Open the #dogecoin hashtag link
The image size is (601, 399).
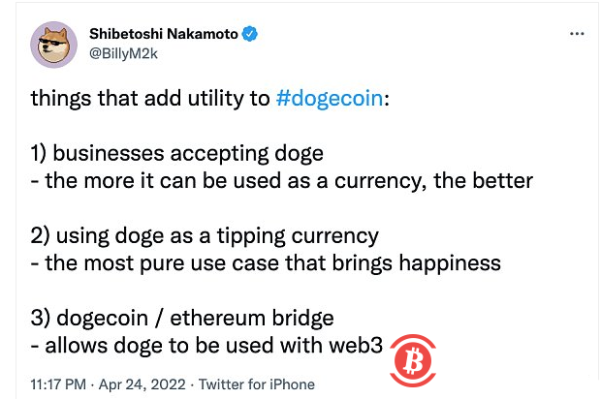point(329,99)
